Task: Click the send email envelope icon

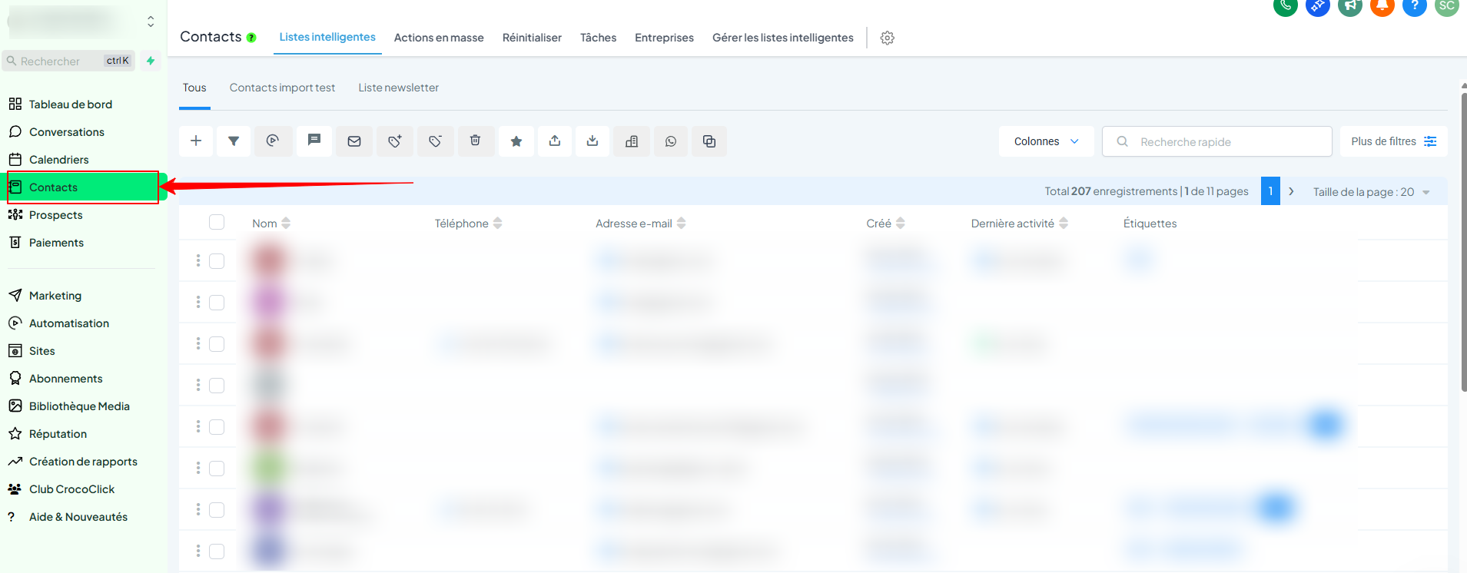Action: (354, 141)
